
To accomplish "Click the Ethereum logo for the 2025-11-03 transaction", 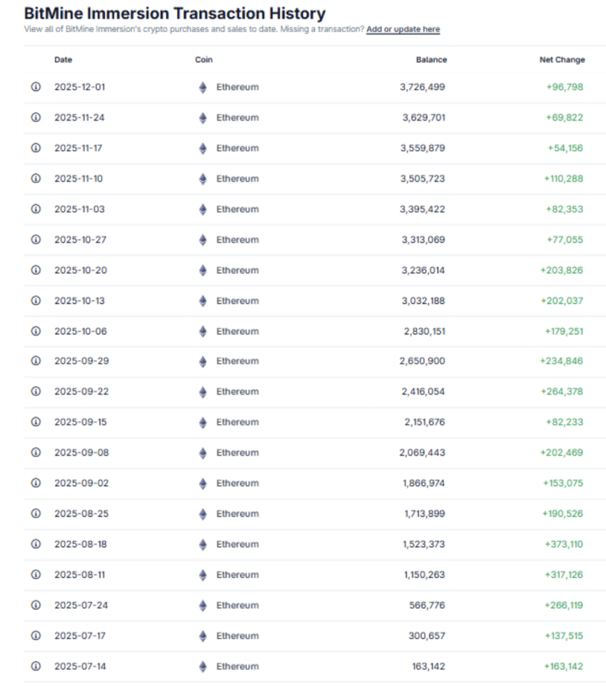I will 202,209.
